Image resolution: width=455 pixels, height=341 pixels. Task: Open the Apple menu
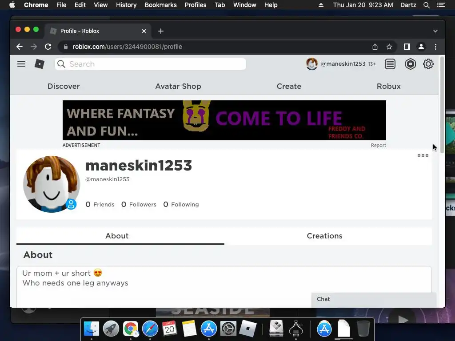point(12,5)
